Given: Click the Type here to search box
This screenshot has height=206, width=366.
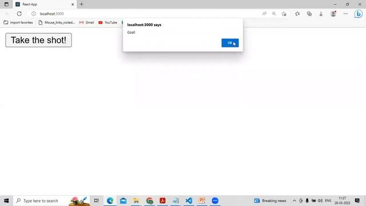Looking at the screenshot, I should click(x=51, y=201).
